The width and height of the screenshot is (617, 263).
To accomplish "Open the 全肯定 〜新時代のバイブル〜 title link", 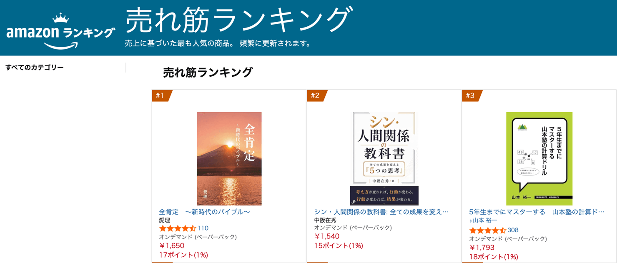I will 205,212.
